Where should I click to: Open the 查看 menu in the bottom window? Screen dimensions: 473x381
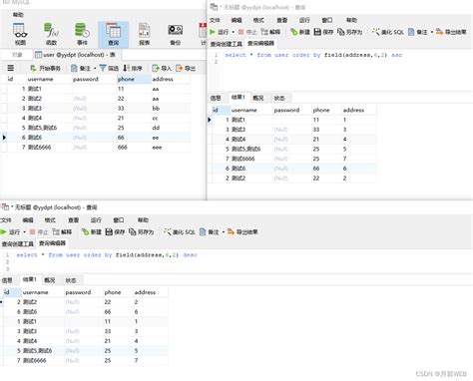point(74,220)
